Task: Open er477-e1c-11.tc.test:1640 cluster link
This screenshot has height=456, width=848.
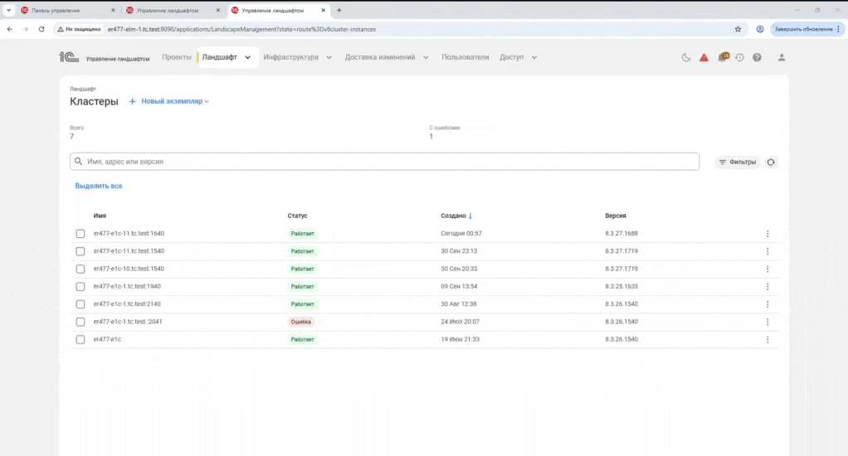Action: [129, 234]
